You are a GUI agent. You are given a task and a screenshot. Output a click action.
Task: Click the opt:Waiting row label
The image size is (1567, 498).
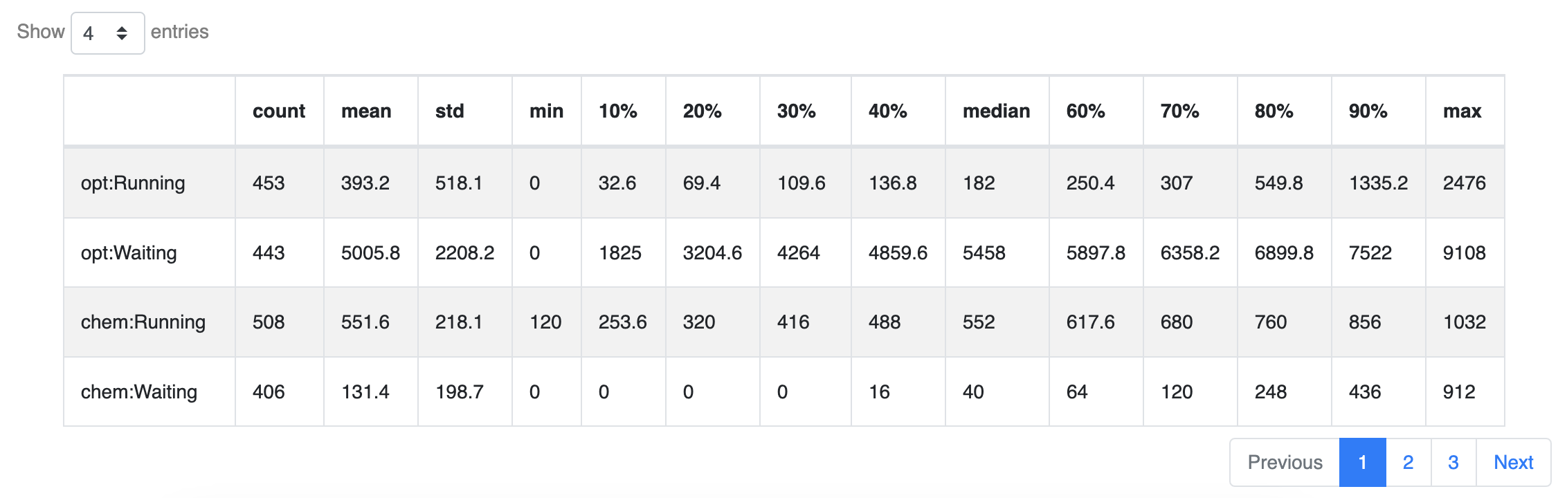pyautogui.click(x=130, y=252)
